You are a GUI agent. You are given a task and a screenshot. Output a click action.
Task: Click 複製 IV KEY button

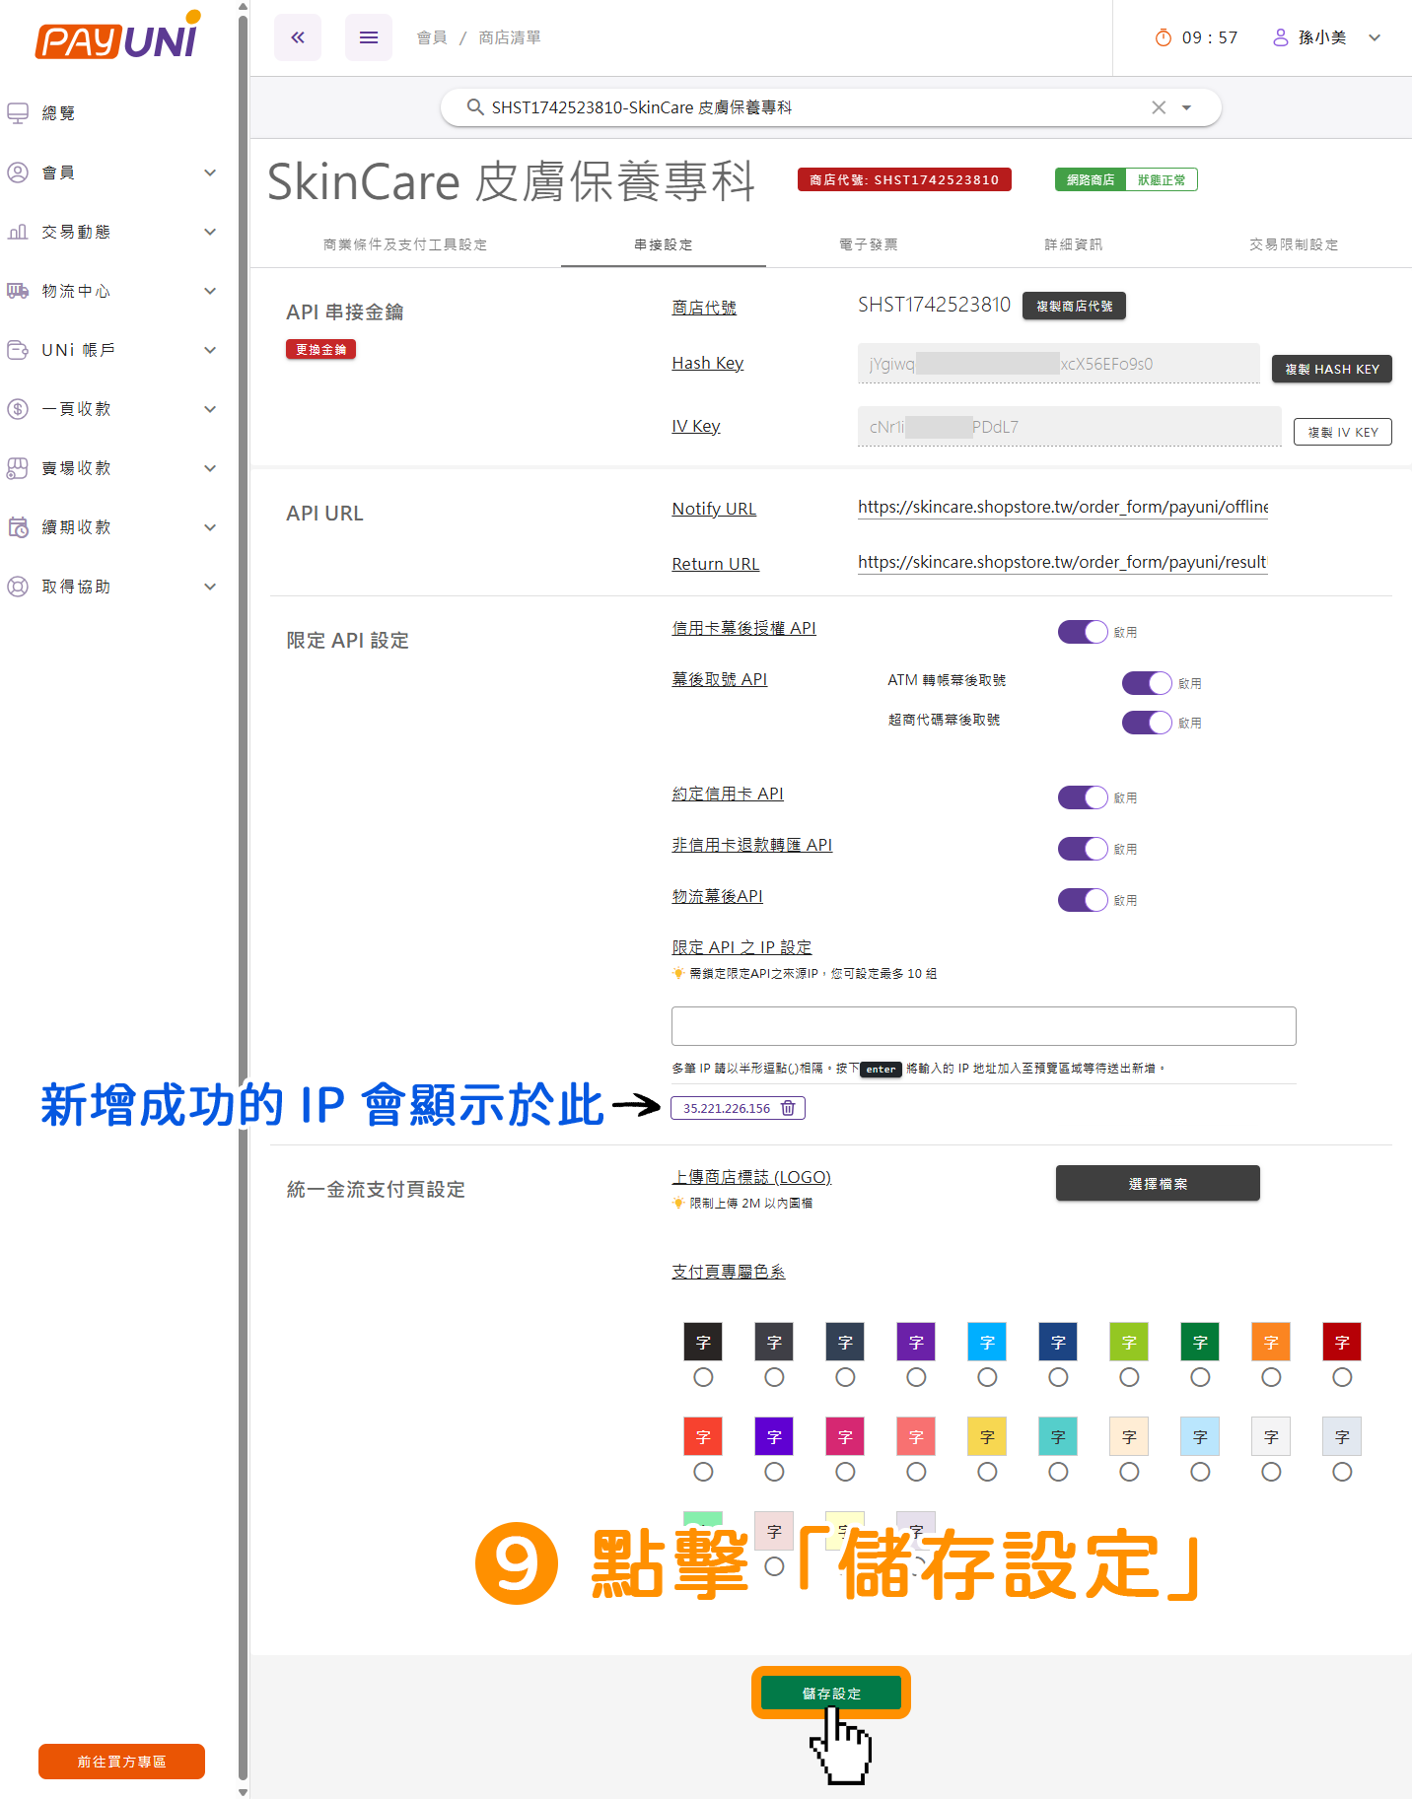1343,432
